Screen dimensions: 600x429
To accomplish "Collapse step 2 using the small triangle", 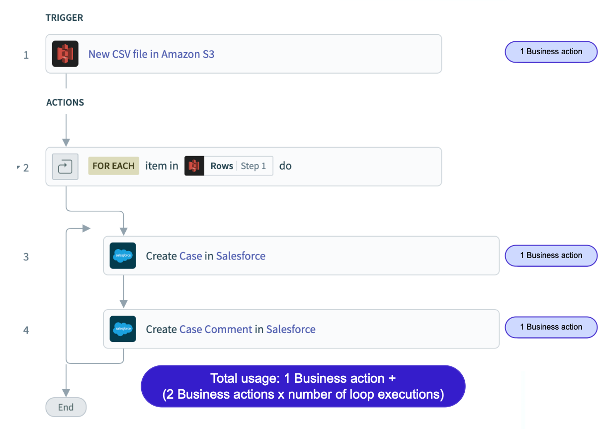I will point(18,167).
